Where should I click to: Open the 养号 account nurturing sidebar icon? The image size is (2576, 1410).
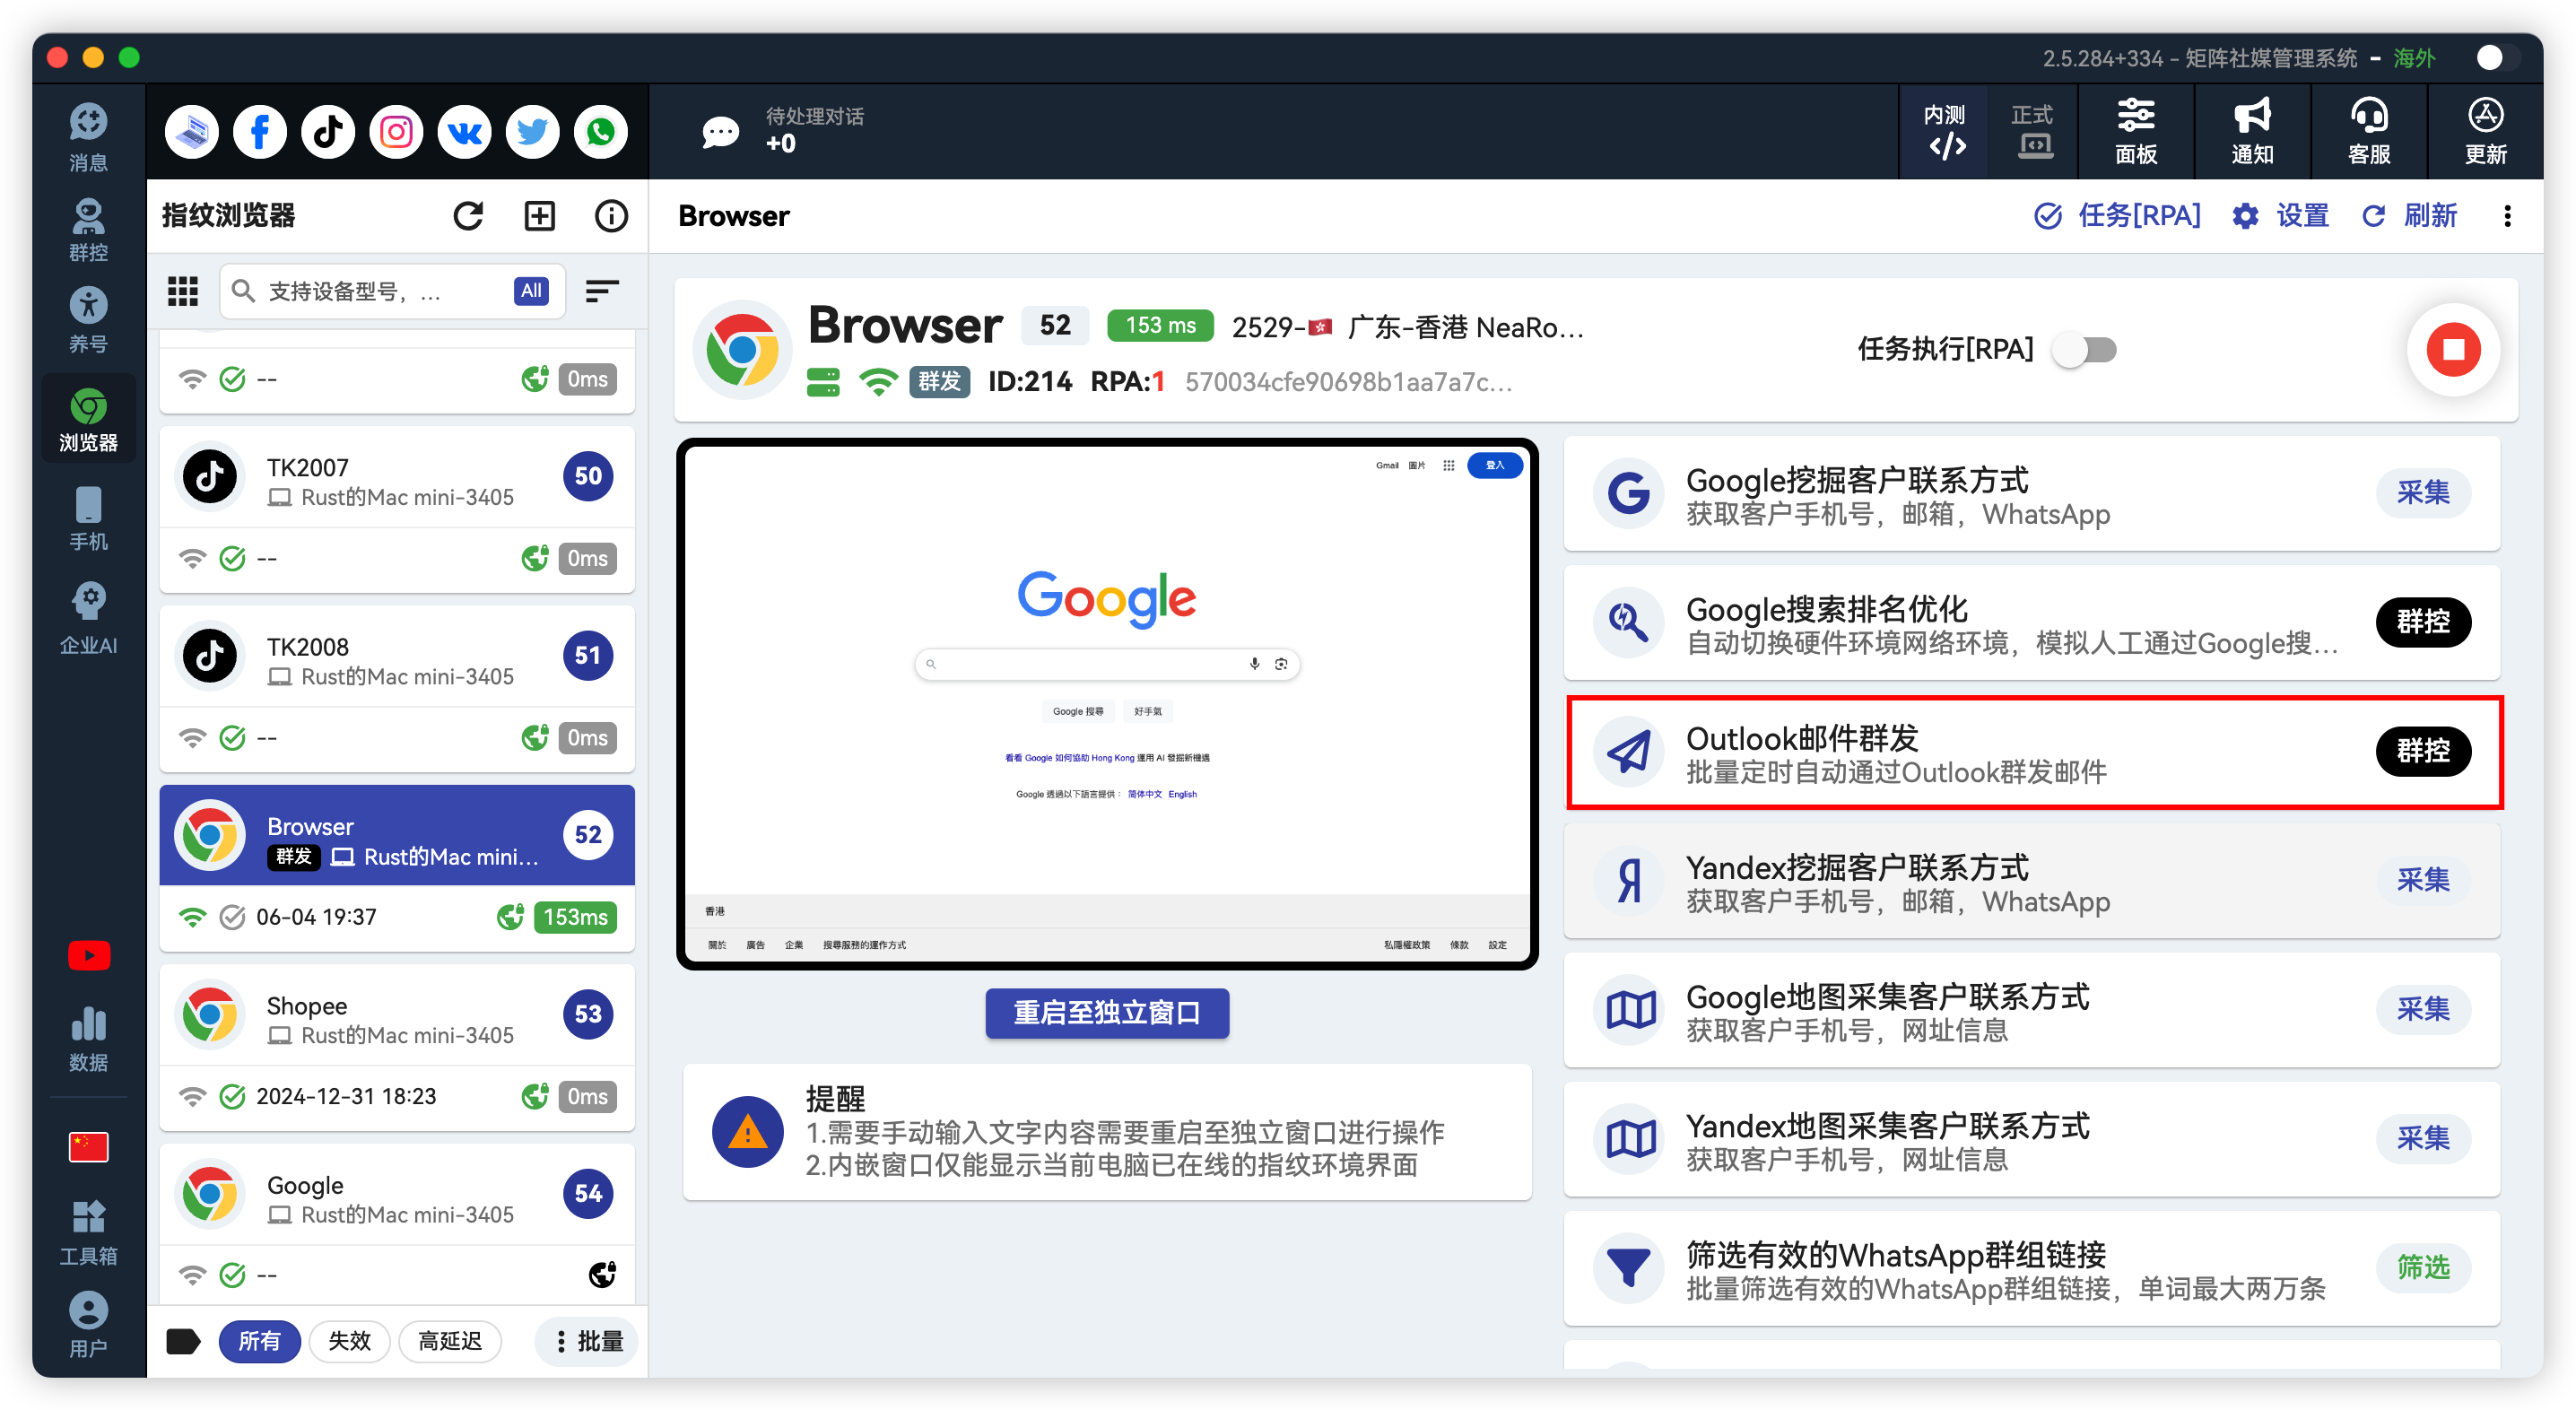pos(88,320)
